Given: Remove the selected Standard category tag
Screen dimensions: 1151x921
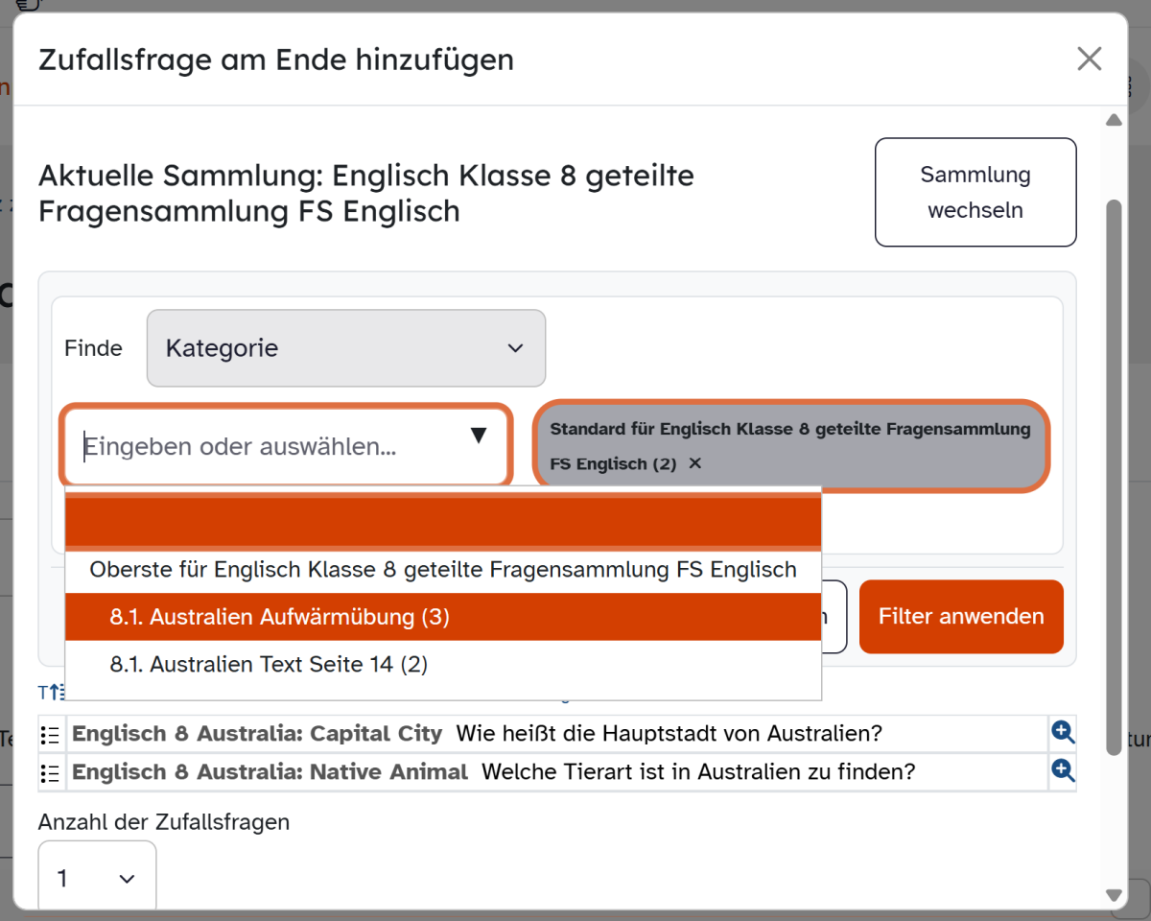Looking at the screenshot, I should pos(695,463).
